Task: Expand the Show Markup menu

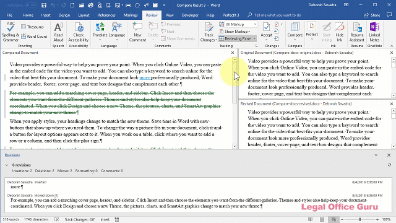Action: (x=235, y=32)
